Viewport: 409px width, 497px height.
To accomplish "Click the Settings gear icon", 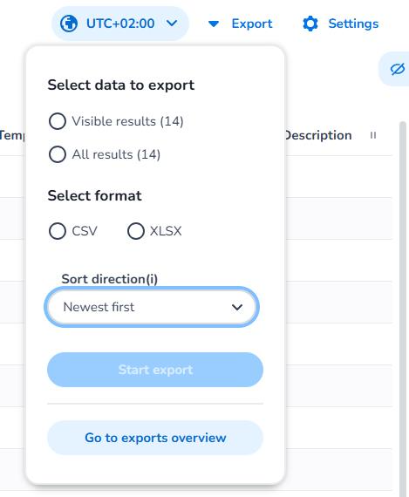I will coord(310,24).
